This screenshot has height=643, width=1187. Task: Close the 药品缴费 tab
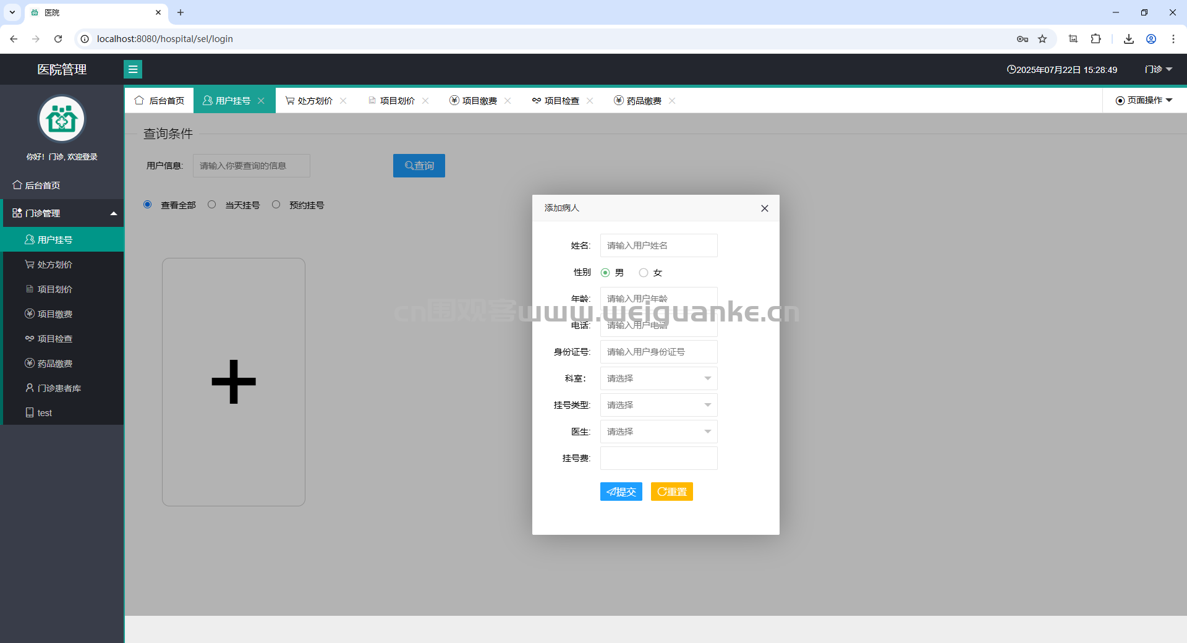[673, 101]
